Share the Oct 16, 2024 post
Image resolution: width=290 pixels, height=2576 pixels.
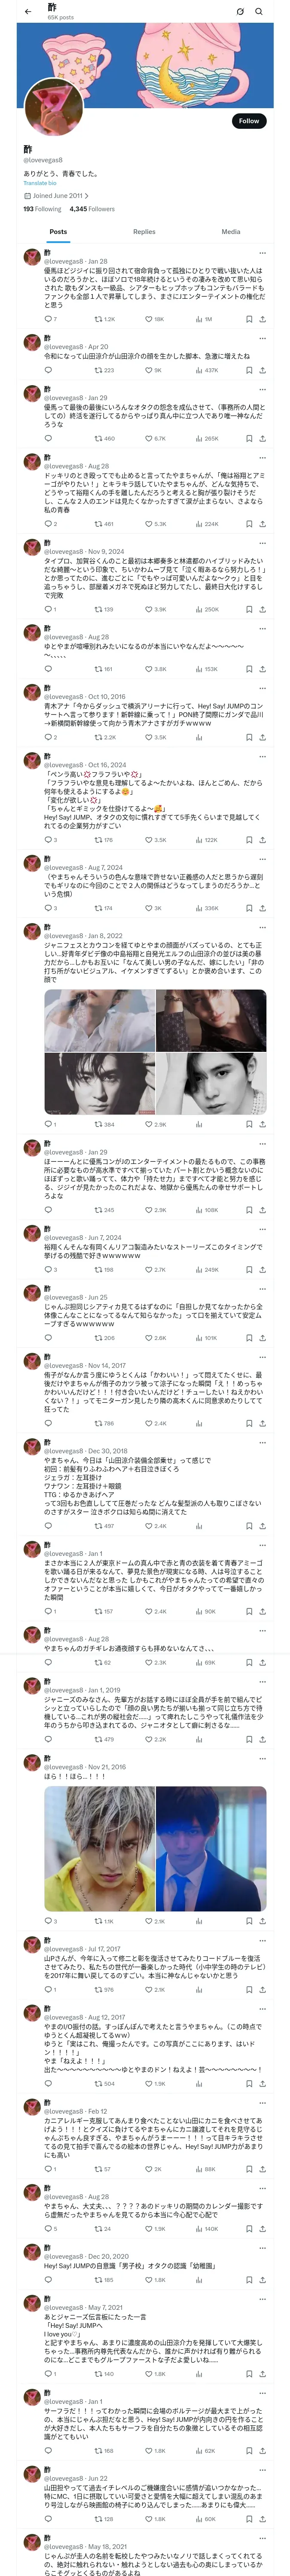tap(262, 840)
